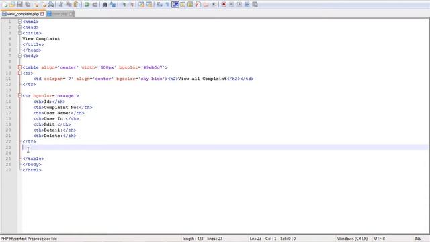Click line number 13 in margin
Viewport: 430px width, 242px height.
pyautogui.click(x=9, y=90)
